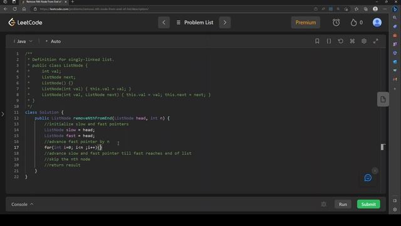Screen dimensions: 401x226
Task: Open the editor shortcuts command icon
Action: [352, 41]
